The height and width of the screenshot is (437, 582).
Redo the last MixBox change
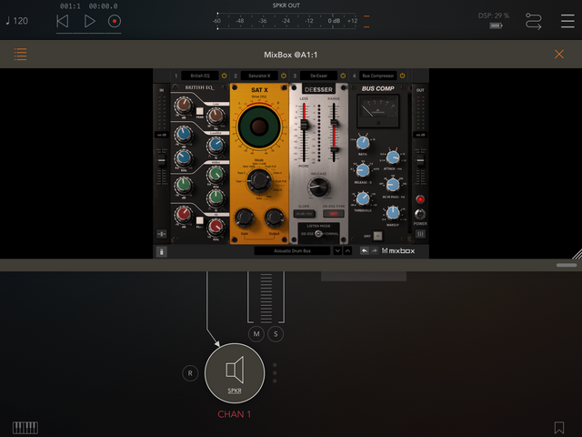pyautogui.click(x=374, y=251)
